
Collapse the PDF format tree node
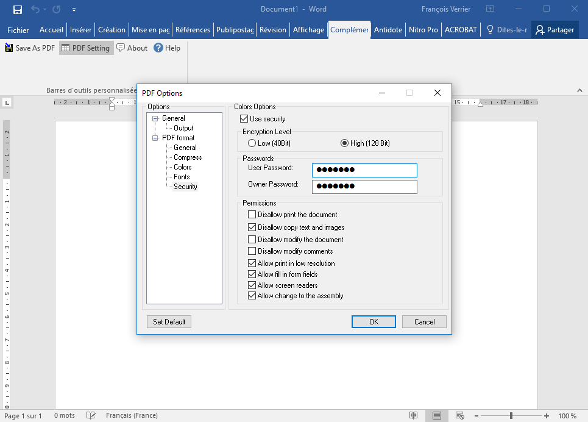(155, 138)
